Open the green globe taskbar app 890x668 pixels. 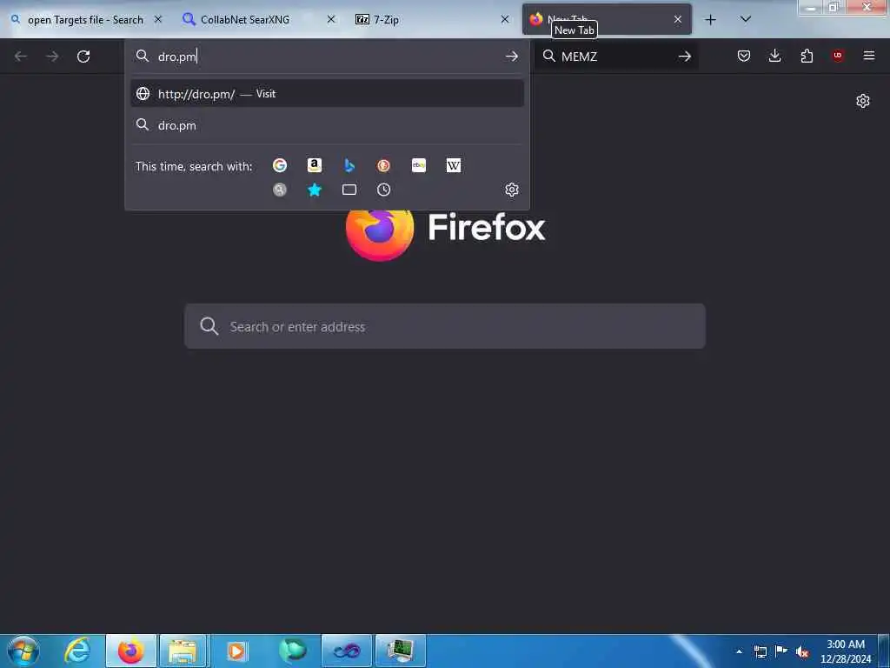coord(292,651)
